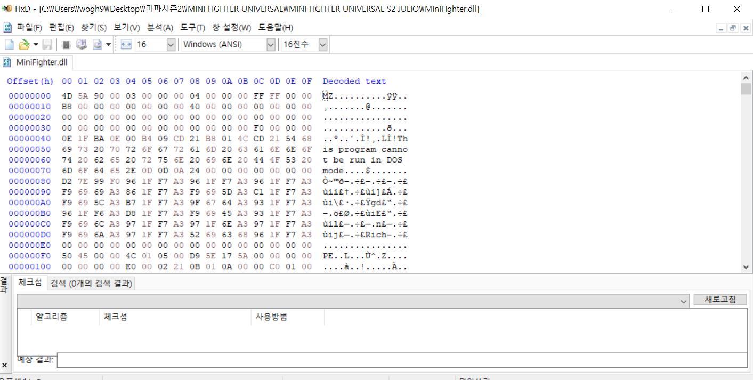Screen dimensions: 753x380
Task: Click the 08 column header
Action: (195, 82)
